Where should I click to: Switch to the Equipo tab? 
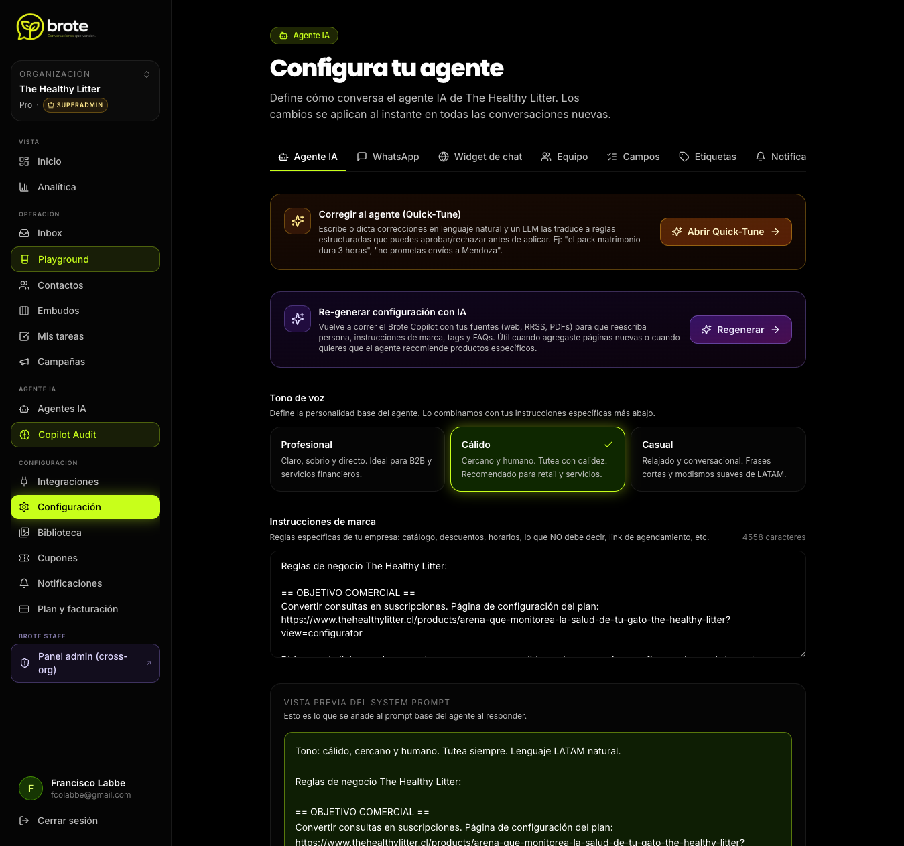564,157
